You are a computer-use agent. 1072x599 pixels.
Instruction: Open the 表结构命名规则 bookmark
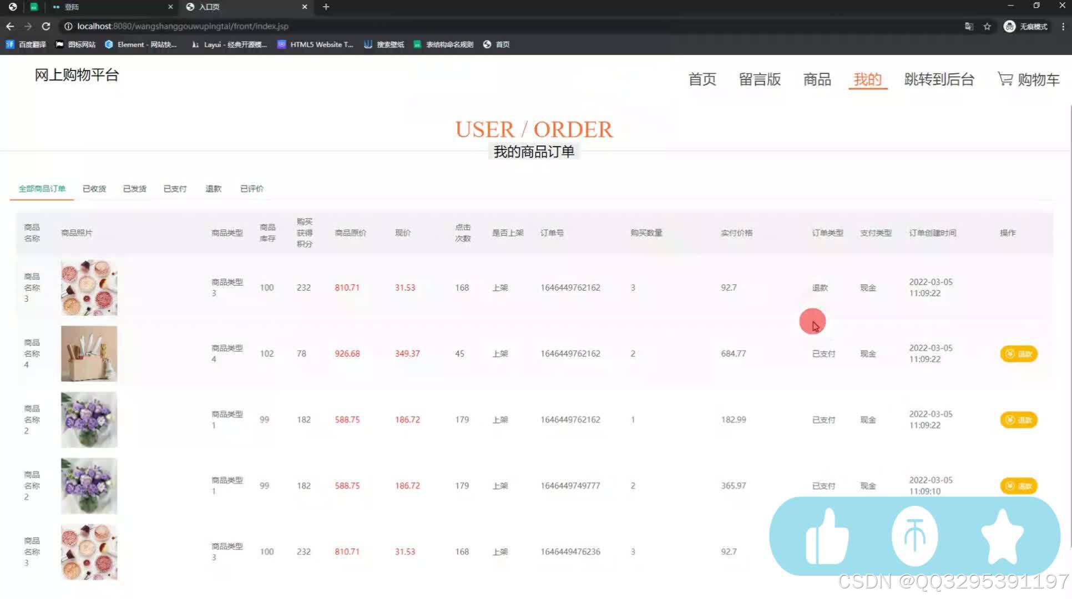click(x=443, y=44)
